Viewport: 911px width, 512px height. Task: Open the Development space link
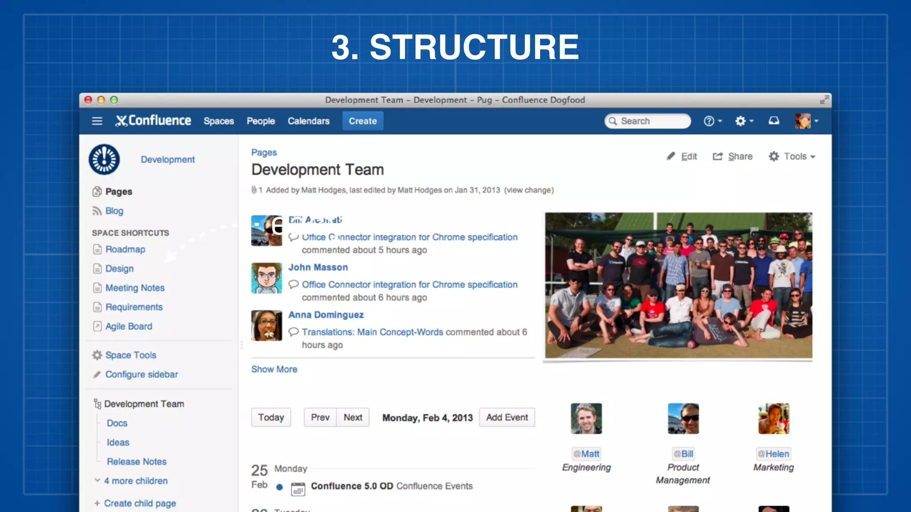(x=168, y=160)
